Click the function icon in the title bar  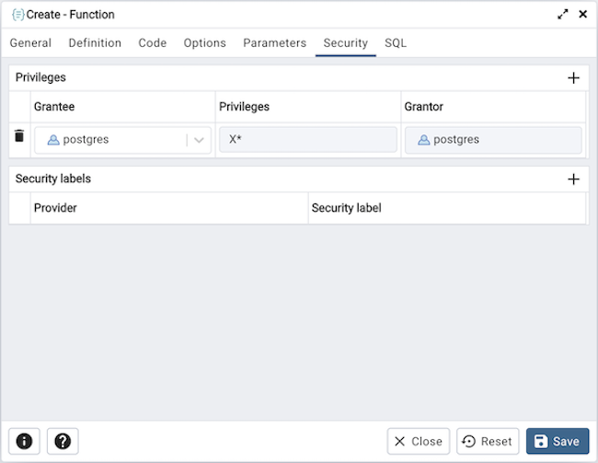tap(17, 15)
